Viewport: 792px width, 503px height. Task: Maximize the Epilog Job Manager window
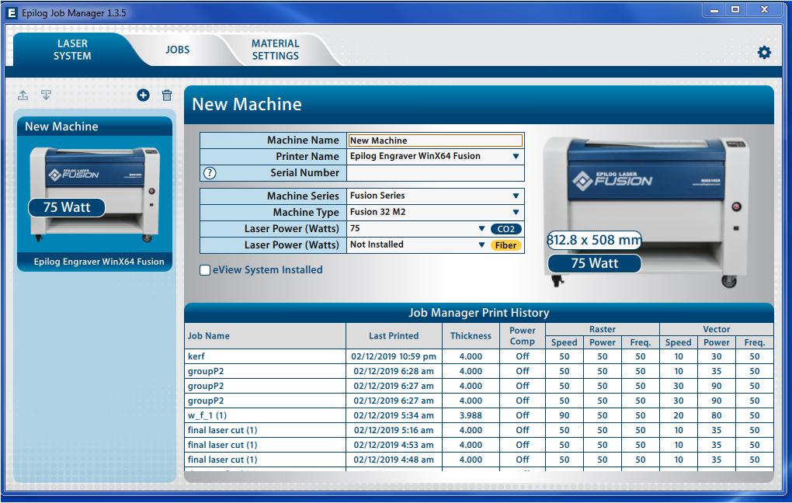[x=735, y=10]
